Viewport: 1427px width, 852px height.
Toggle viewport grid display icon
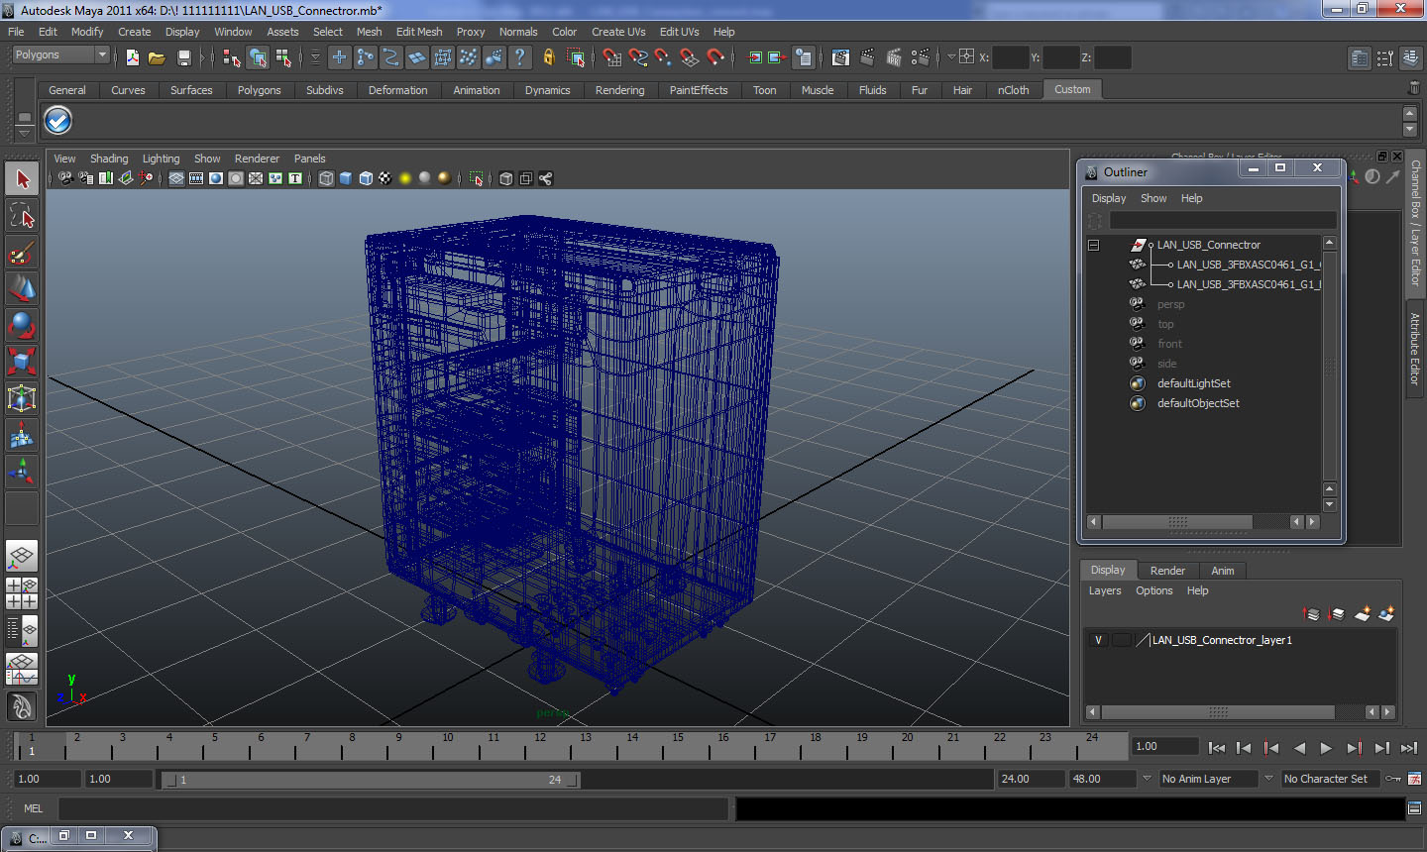tap(176, 178)
